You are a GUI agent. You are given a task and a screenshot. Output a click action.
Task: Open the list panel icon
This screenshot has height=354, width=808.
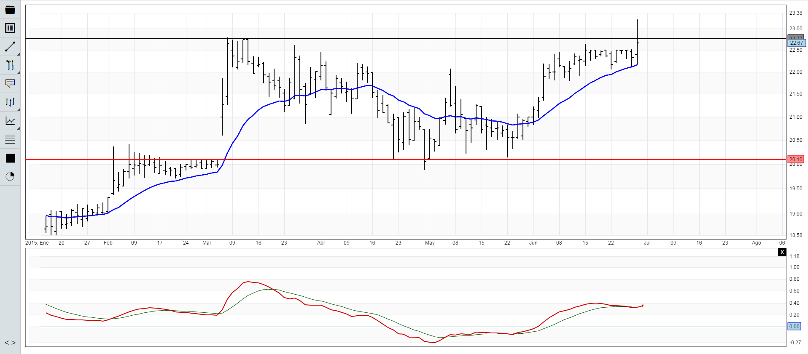click(10, 28)
